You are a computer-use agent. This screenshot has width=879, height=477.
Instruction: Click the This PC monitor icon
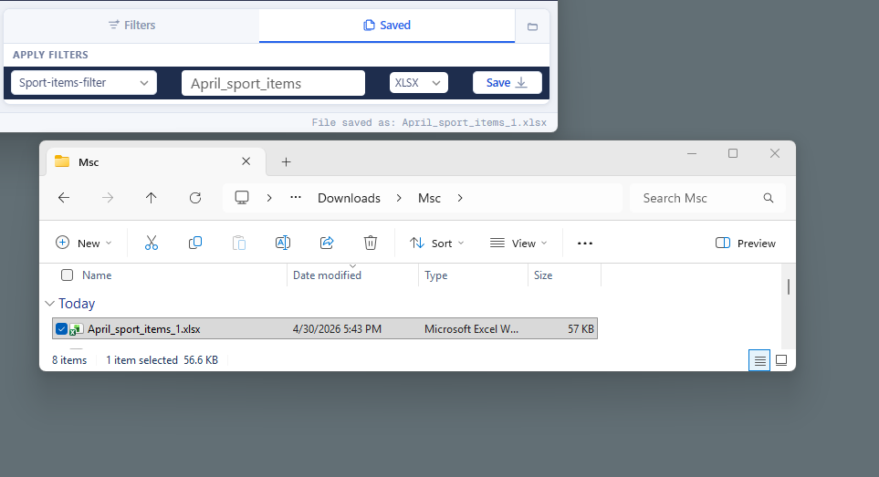(x=242, y=197)
